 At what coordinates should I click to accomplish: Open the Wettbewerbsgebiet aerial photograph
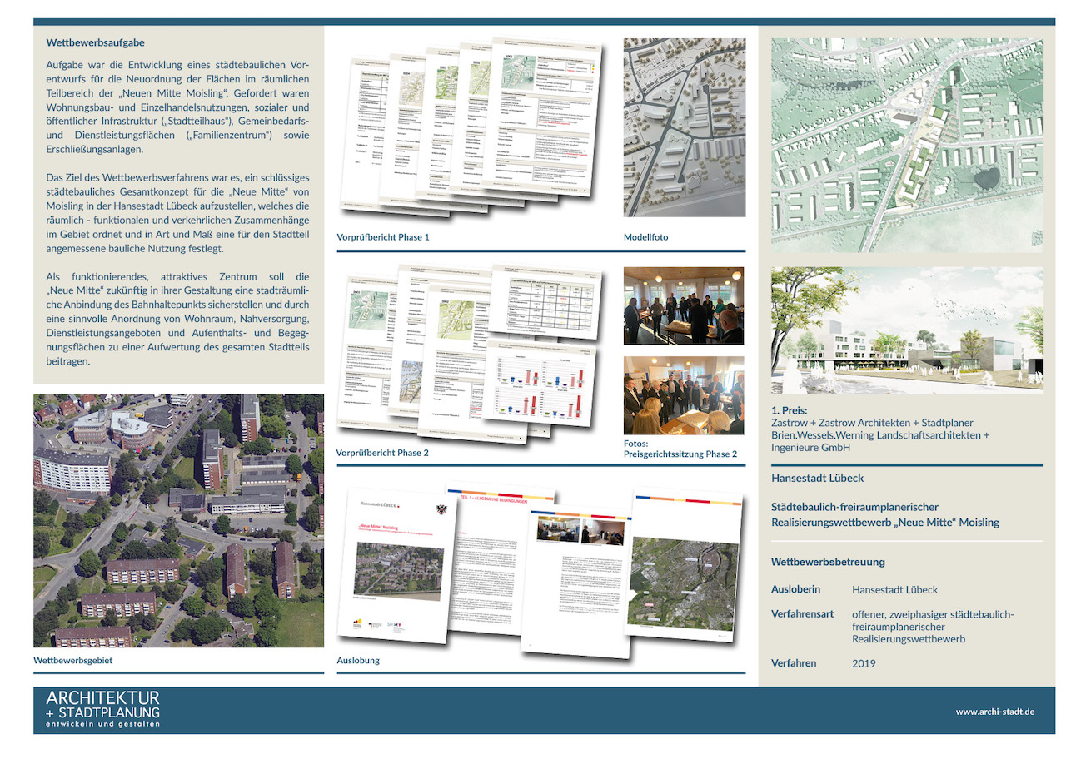click(x=178, y=521)
